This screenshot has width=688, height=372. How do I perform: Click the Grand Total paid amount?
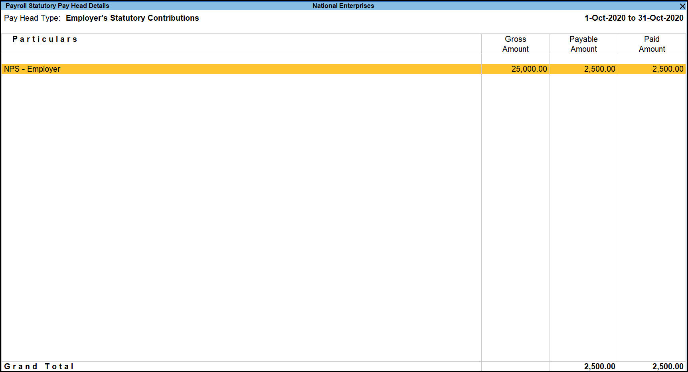(668, 366)
